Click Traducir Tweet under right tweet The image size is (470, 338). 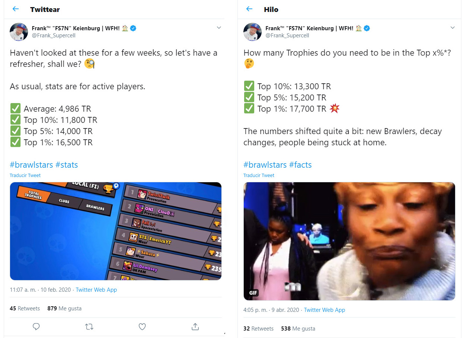click(259, 176)
